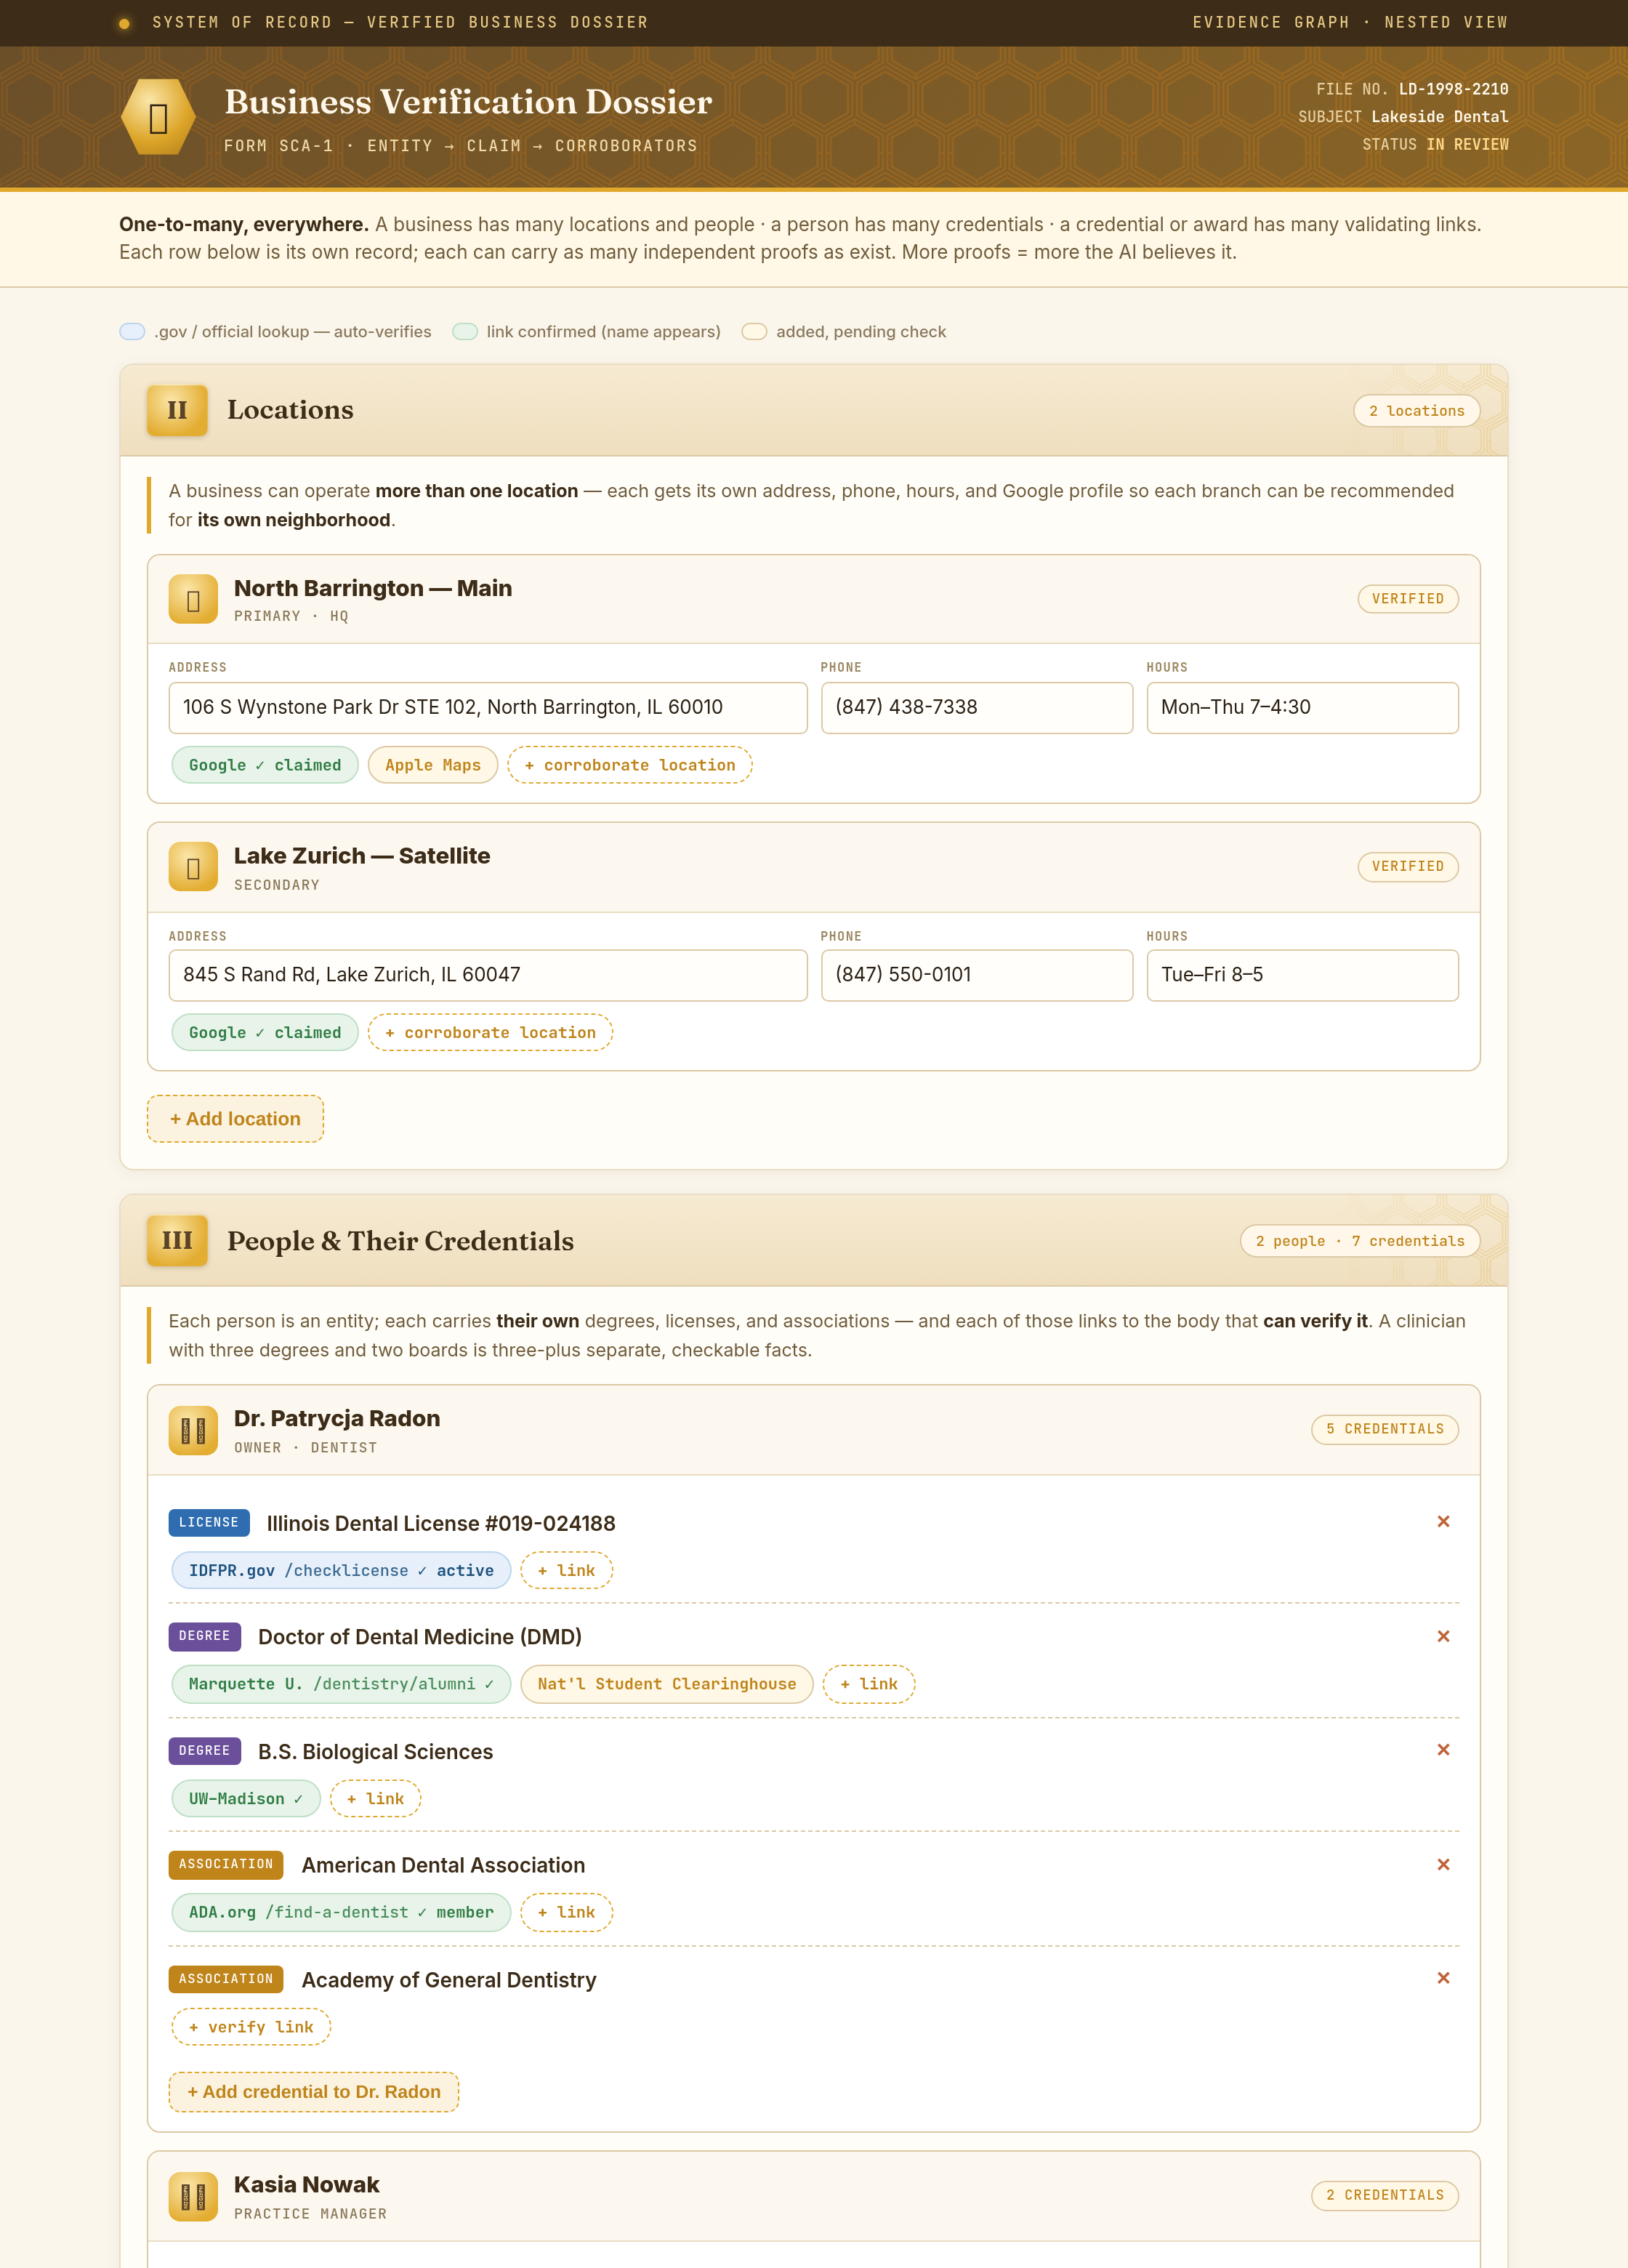Click the hexagon dossier logo icon
Viewport: 1628px width, 2268px height.
(158, 117)
